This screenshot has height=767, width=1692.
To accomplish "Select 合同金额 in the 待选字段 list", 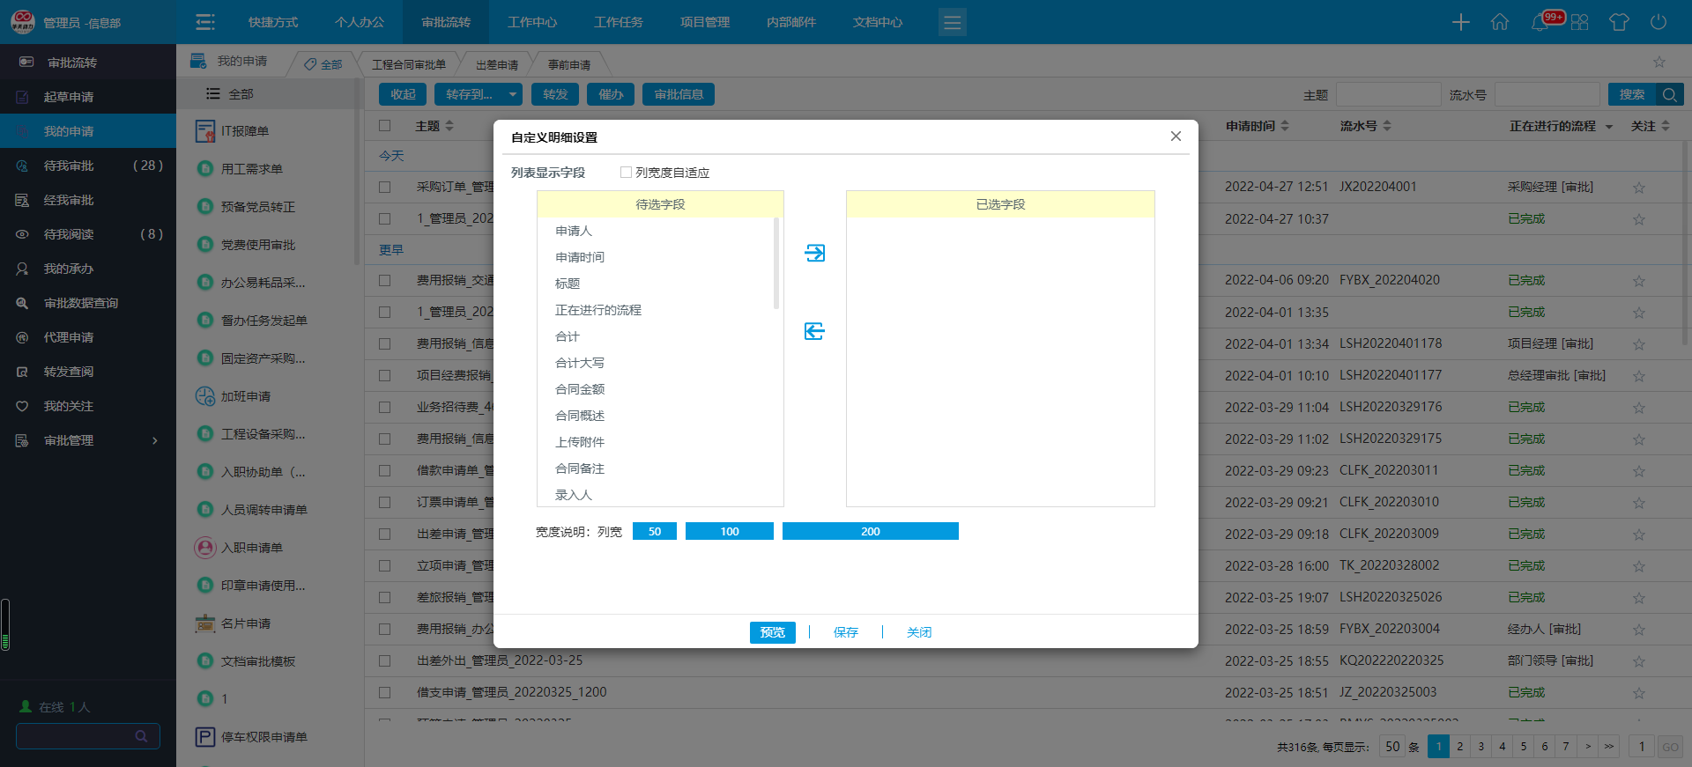I will (580, 389).
